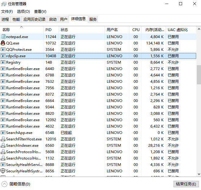201x190 pixels.
Task: Click the QQProtect.exe process icon
Action: (3, 50)
